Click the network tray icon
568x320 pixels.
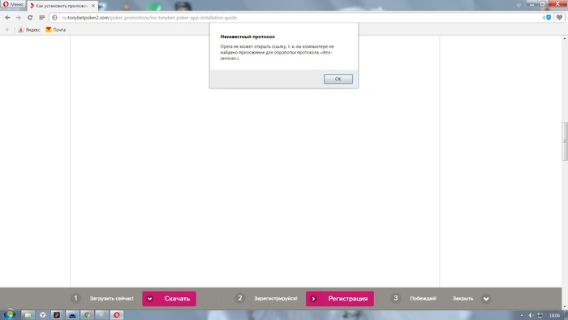point(540,315)
